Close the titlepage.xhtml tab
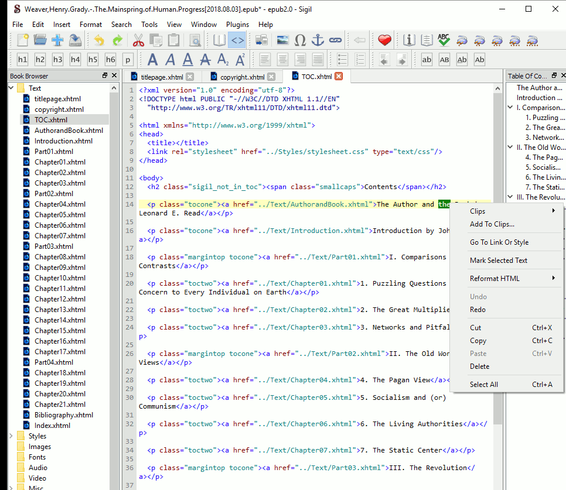Image resolution: width=566 pixels, height=490 pixels. (x=190, y=77)
